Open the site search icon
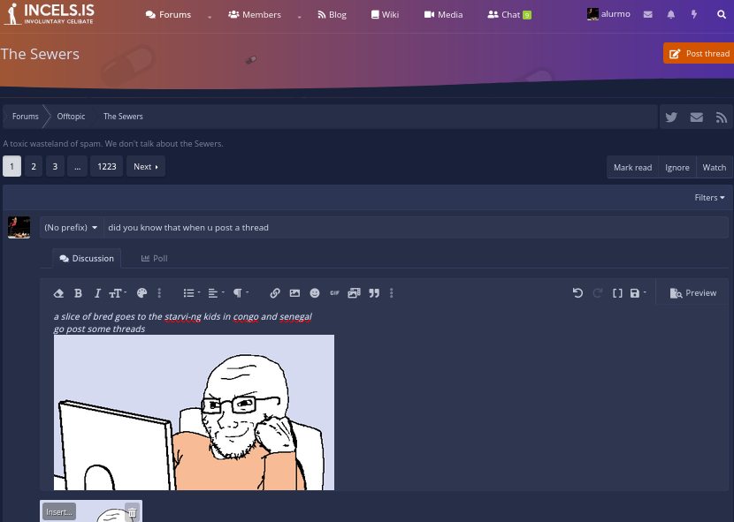734x522 pixels. tap(722, 14)
